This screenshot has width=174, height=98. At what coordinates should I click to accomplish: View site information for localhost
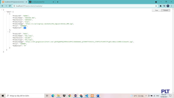[14, 6]
